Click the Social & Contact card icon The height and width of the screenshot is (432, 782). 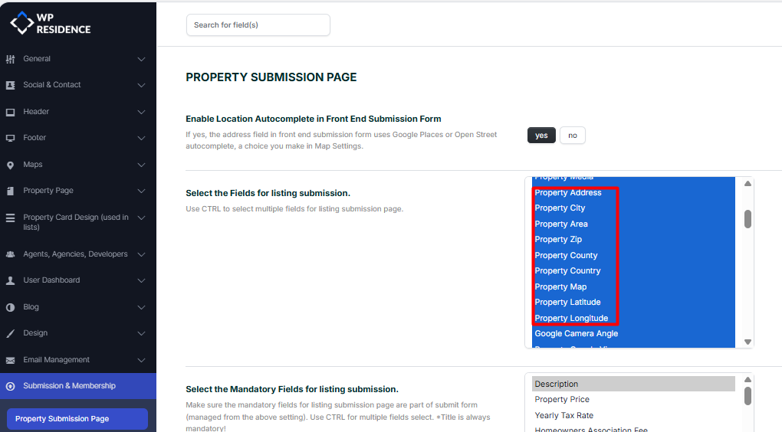click(x=10, y=85)
